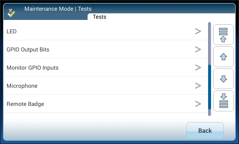Click the scrollbar track above the thumb
Screen dimensions: 239x144
coord(210,43)
